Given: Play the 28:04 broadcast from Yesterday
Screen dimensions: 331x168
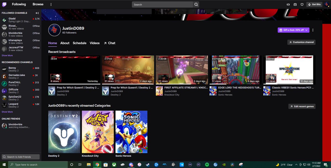Looking at the screenshot, I should pos(74,70).
